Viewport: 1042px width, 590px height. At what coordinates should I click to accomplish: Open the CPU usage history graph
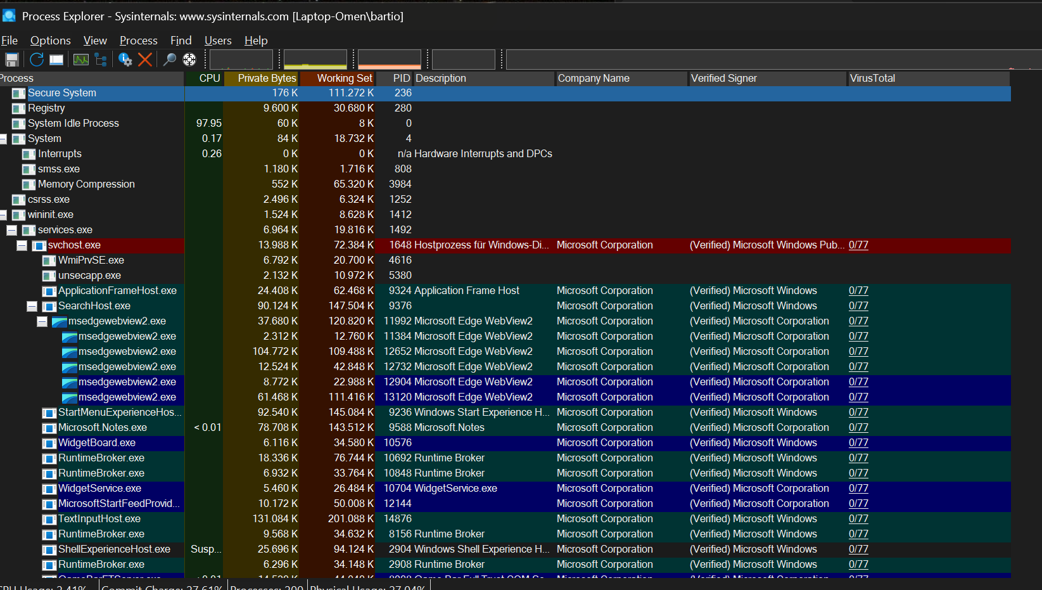click(241, 60)
